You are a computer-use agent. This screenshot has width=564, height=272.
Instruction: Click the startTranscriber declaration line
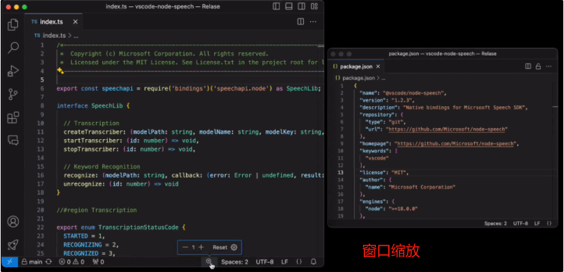pyautogui.click(x=131, y=140)
